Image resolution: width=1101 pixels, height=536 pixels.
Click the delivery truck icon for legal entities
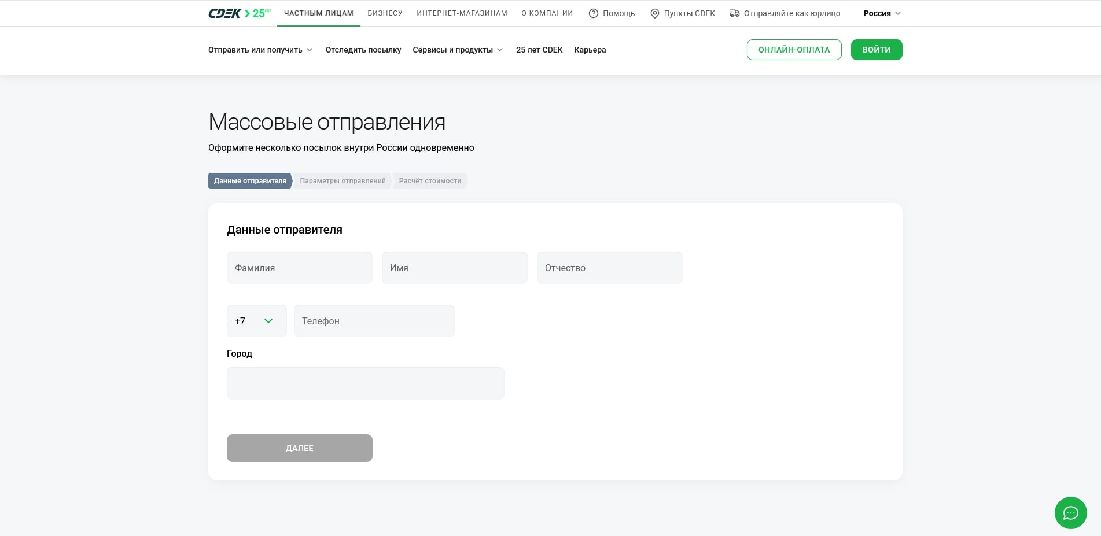coord(734,13)
